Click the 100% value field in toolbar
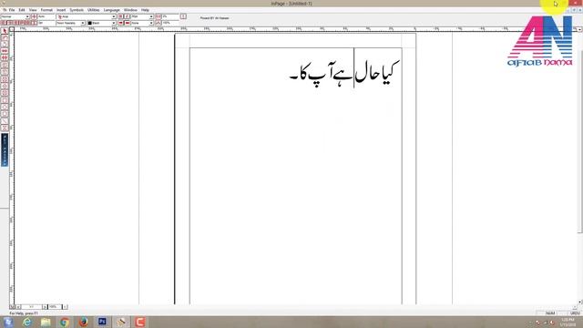 click(x=170, y=23)
